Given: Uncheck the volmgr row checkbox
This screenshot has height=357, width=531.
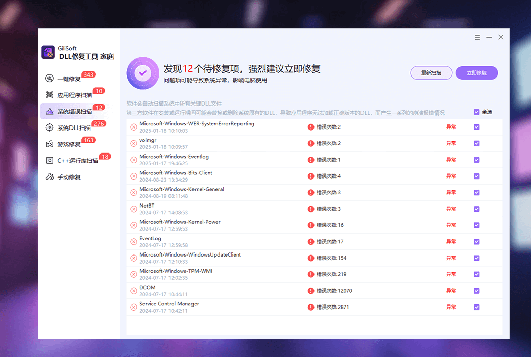Looking at the screenshot, I should point(477,143).
